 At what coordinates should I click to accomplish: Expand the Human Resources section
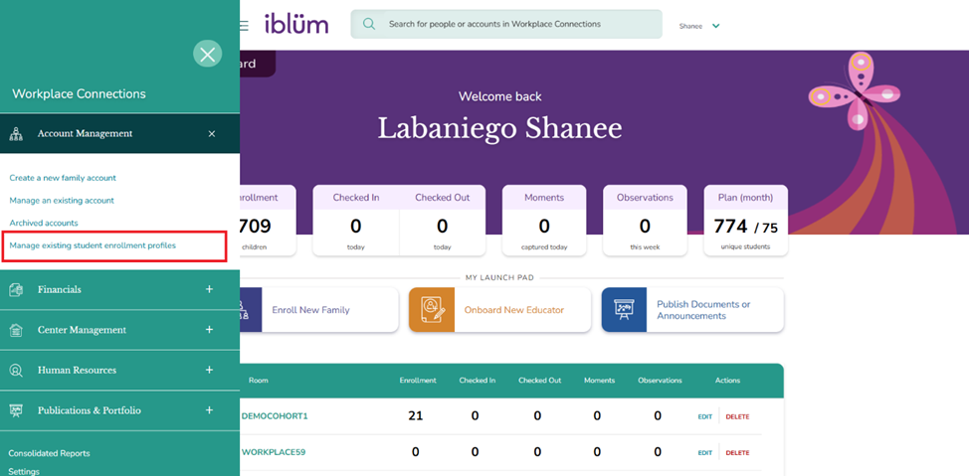click(209, 370)
